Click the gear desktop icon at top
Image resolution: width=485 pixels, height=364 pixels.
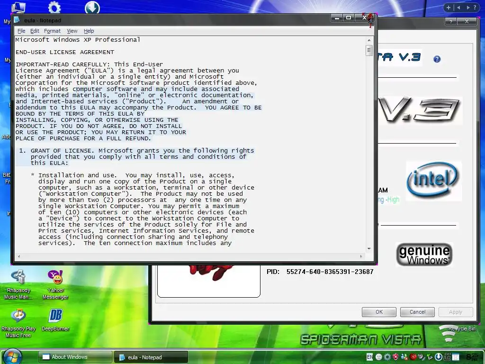[x=54, y=7]
